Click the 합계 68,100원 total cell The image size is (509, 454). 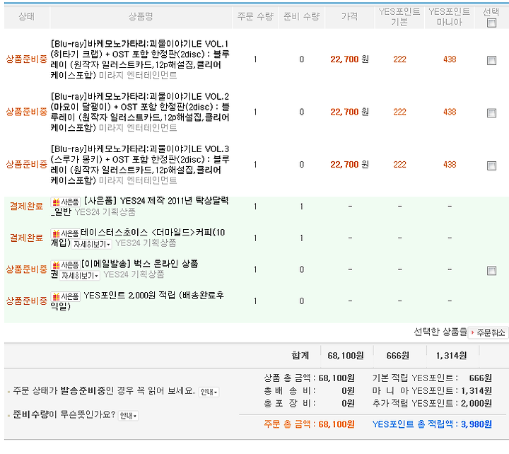(346, 356)
